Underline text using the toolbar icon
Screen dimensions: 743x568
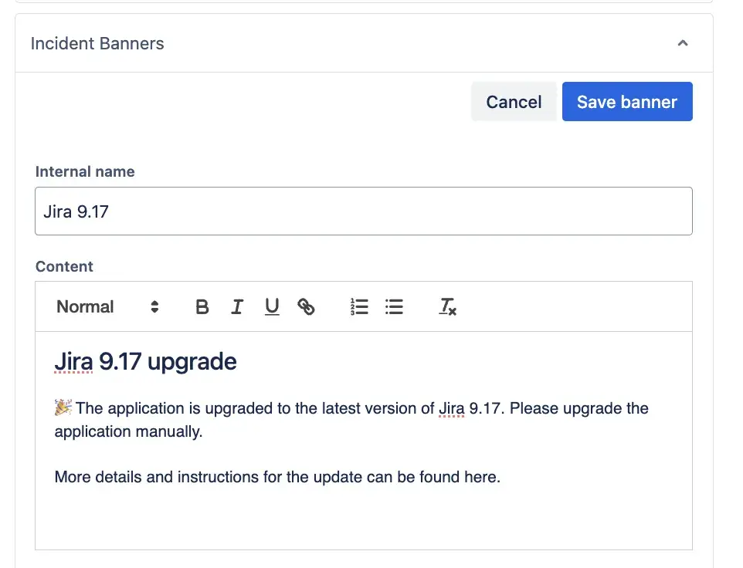pos(272,307)
